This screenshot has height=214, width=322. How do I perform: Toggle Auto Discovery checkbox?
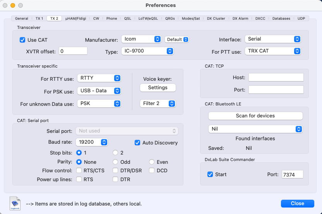137,143
